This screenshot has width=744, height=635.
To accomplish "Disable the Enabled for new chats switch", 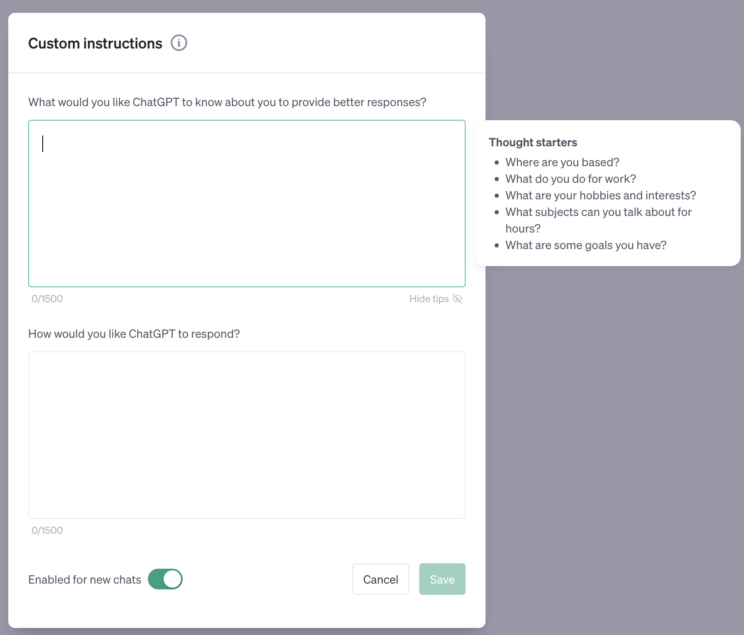I will (165, 579).
